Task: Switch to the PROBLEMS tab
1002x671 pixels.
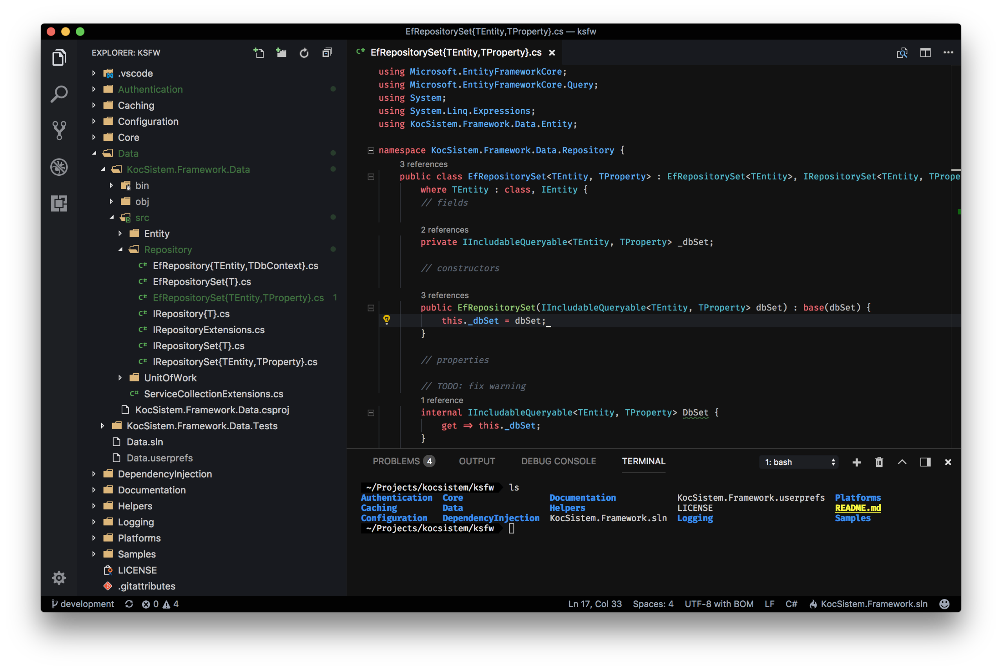Action: (396, 461)
